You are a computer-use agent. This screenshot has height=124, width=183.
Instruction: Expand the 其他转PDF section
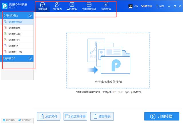pyautogui.click(x=30, y=58)
